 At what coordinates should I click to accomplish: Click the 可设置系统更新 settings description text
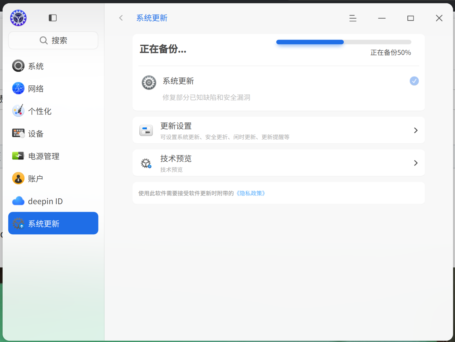pyautogui.click(x=225, y=137)
